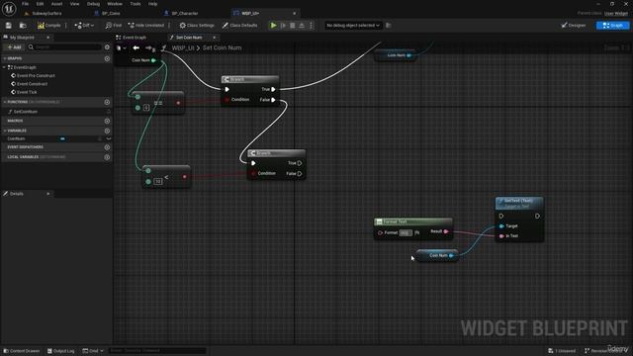Collapse the EventGraph tree item
Viewport: 633px width, 356px height.
click(4, 67)
